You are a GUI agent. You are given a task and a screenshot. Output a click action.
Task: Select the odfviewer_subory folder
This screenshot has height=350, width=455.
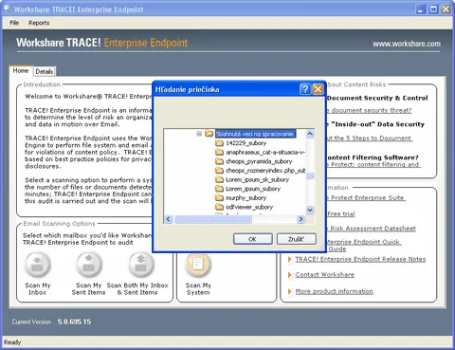coord(244,207)
